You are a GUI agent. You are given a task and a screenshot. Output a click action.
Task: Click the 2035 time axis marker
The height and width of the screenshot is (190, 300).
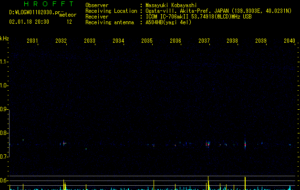(x=147, y=40)
